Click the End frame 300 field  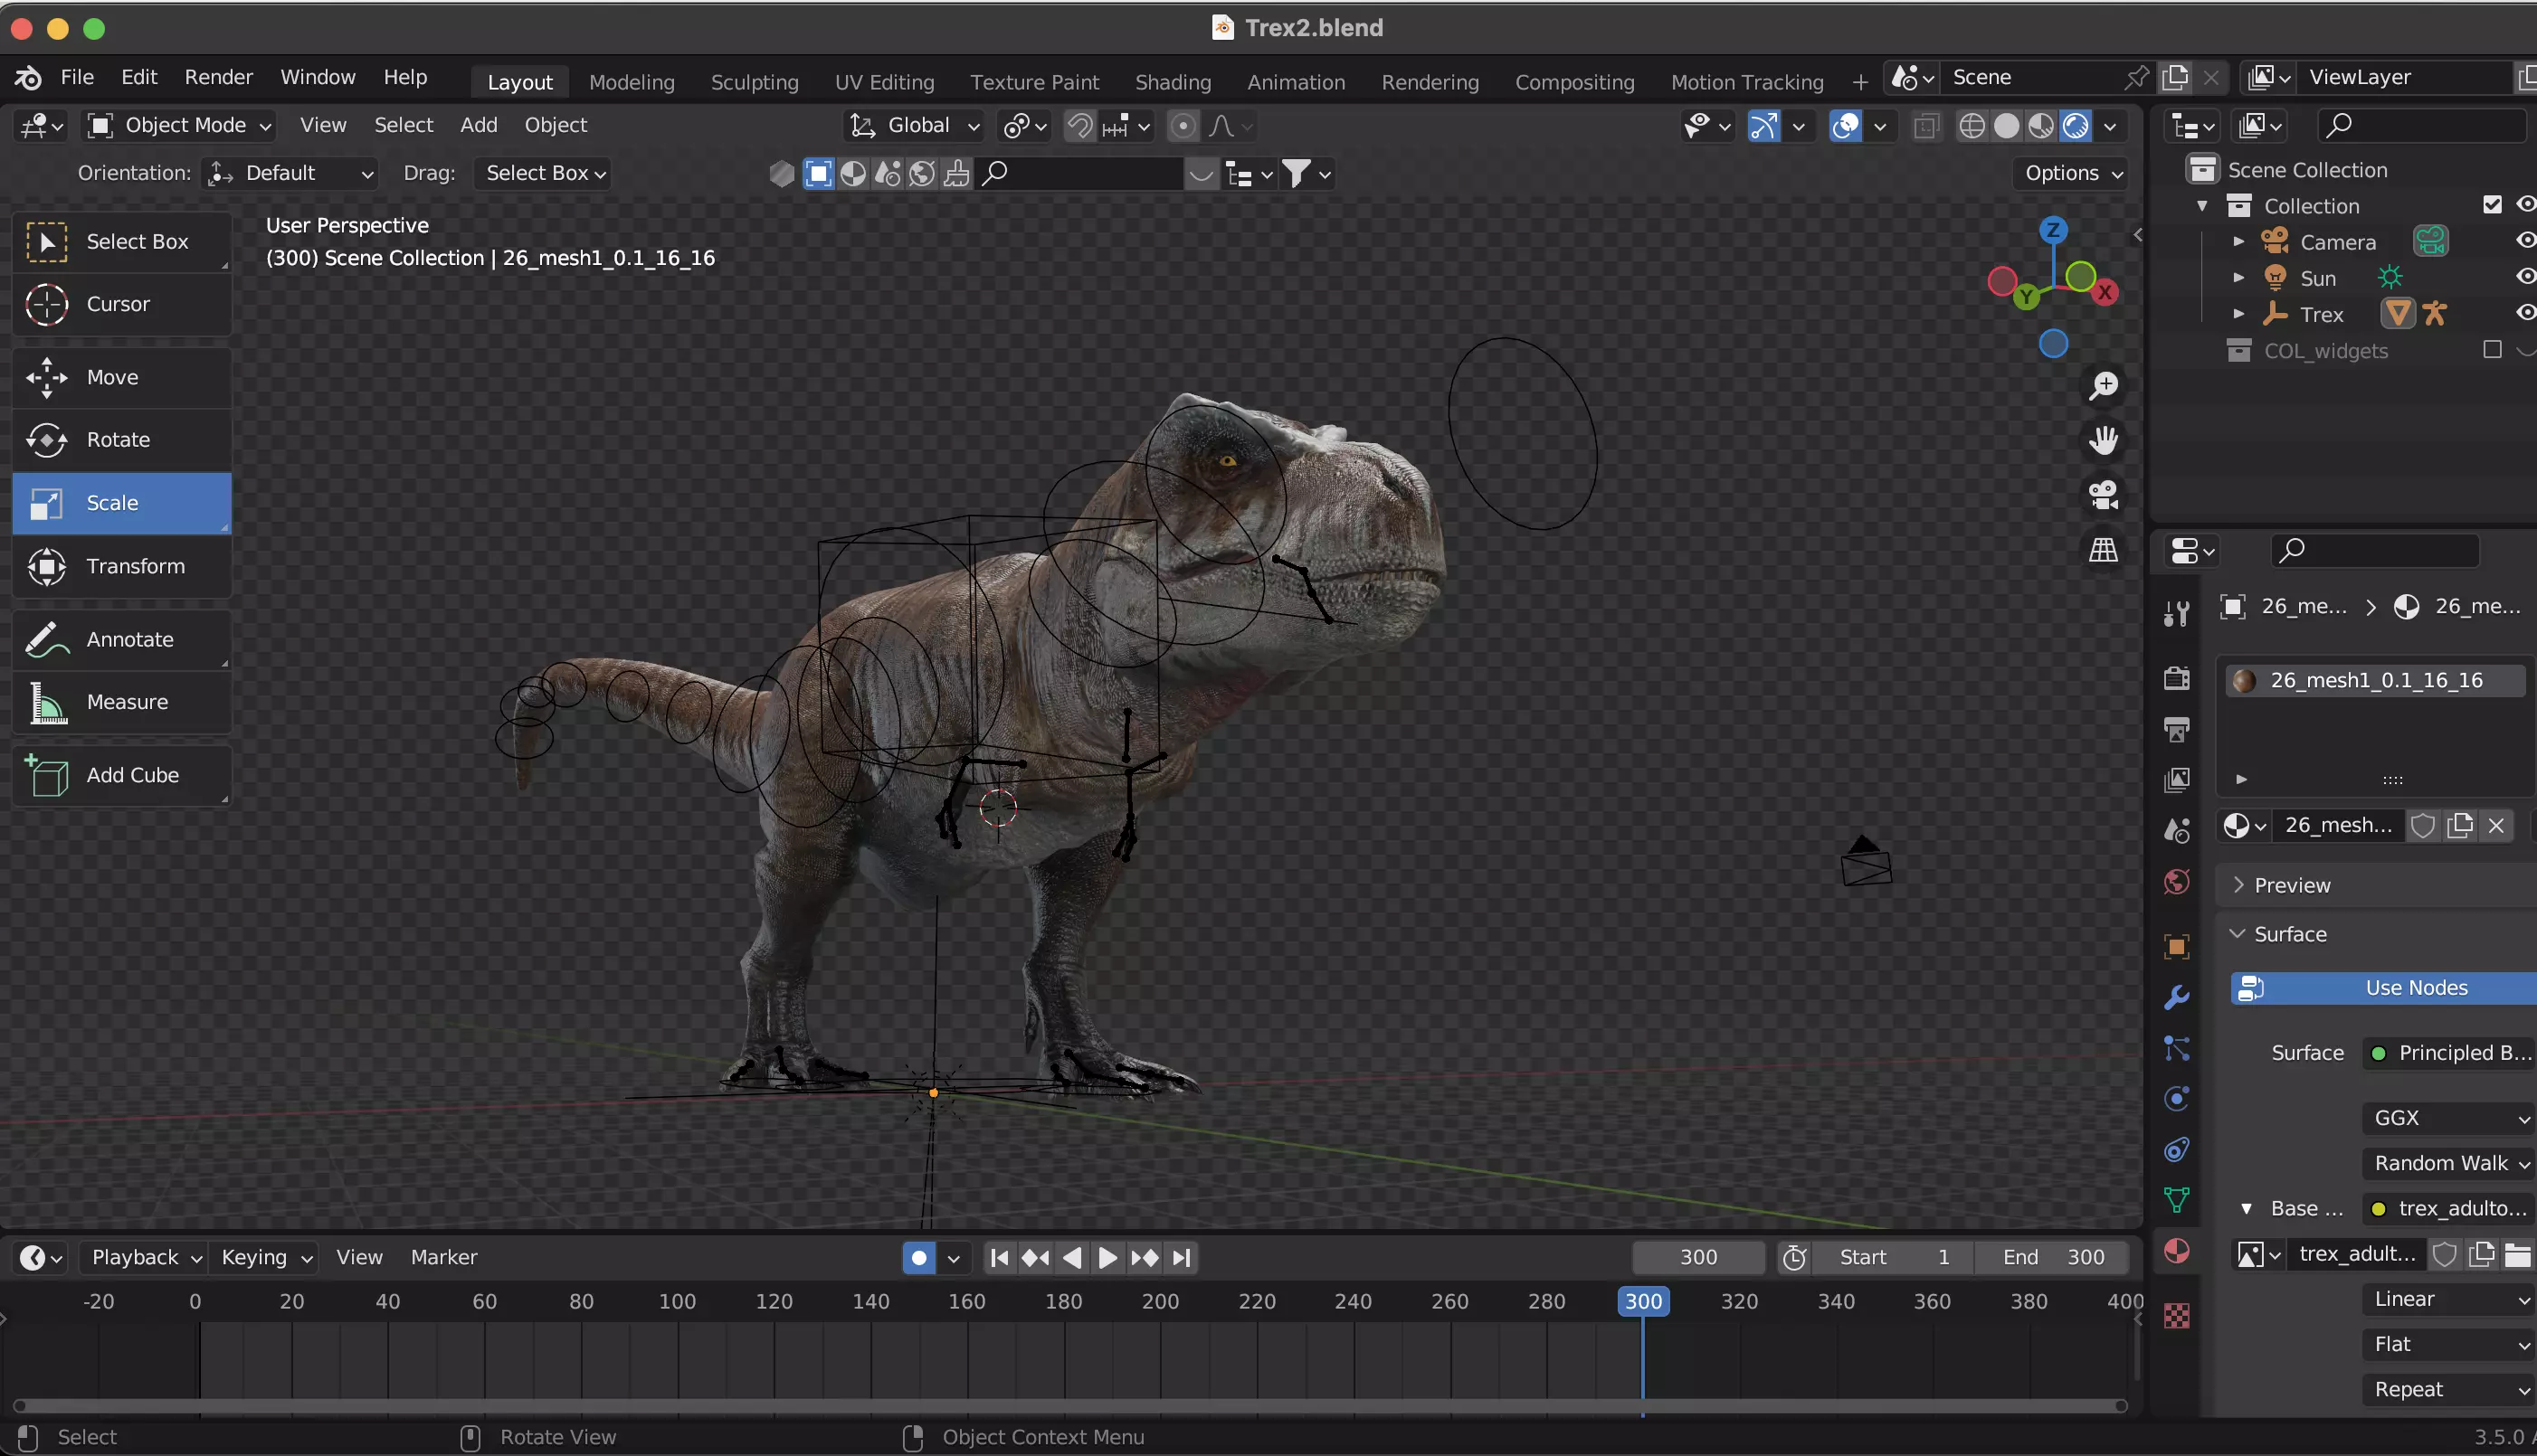(2052, 1258)
